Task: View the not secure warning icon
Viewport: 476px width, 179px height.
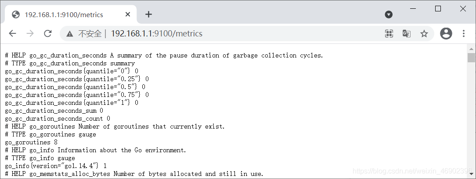Action: [x=70, y=34]
